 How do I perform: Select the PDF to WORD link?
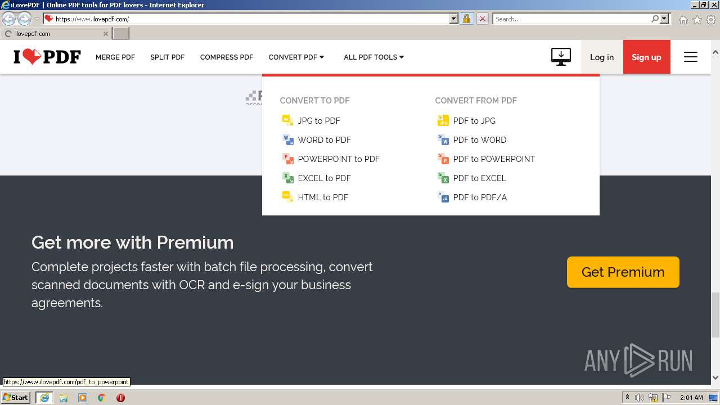coord(480,139)
